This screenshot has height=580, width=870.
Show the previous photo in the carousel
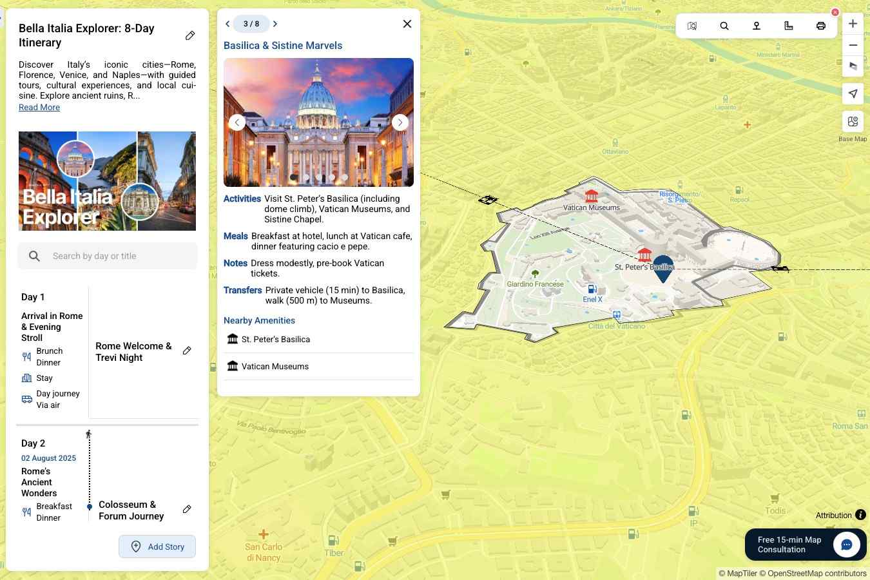point(237,122)
